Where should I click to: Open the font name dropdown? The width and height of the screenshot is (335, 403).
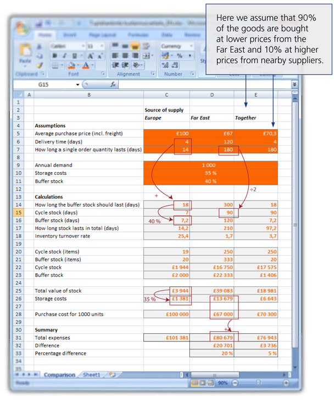[83, 46]
